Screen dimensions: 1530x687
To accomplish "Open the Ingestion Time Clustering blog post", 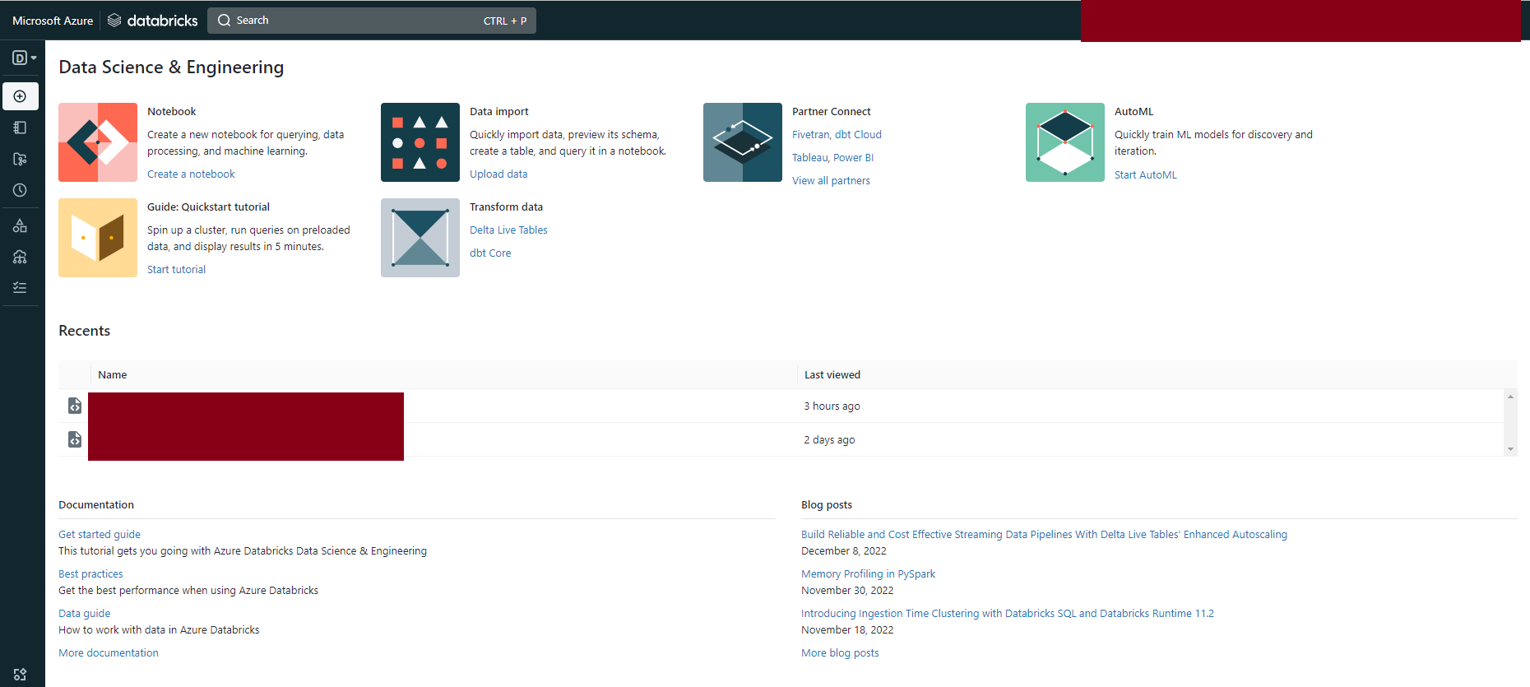I will pos(1008,614).
